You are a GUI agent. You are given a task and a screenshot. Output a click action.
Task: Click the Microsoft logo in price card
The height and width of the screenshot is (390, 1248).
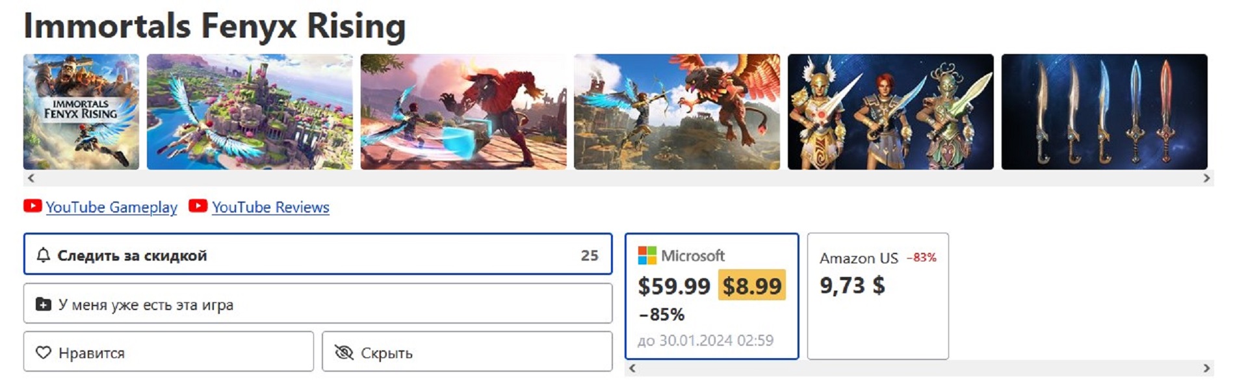tap(647, 255)
